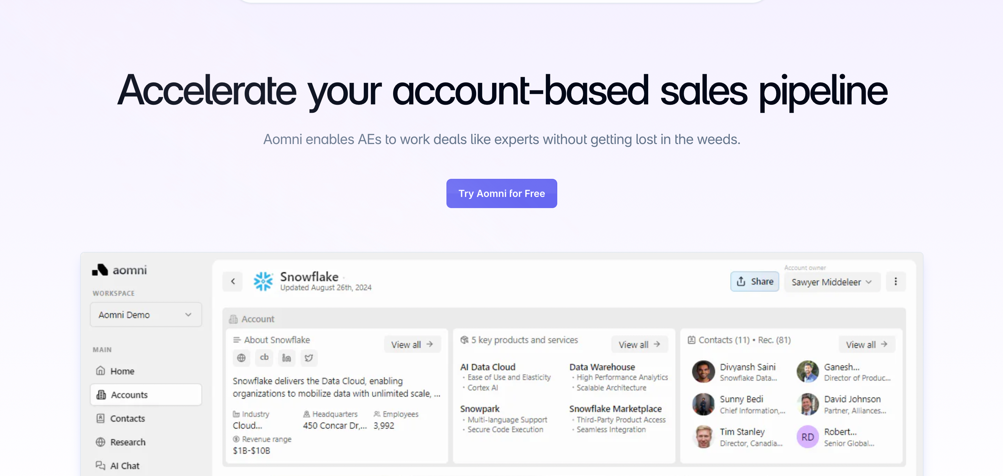Click the Try Aomni for Free button
This screenshot has height=476, width=1003.
pyautogui.click(x=501, y=193)
